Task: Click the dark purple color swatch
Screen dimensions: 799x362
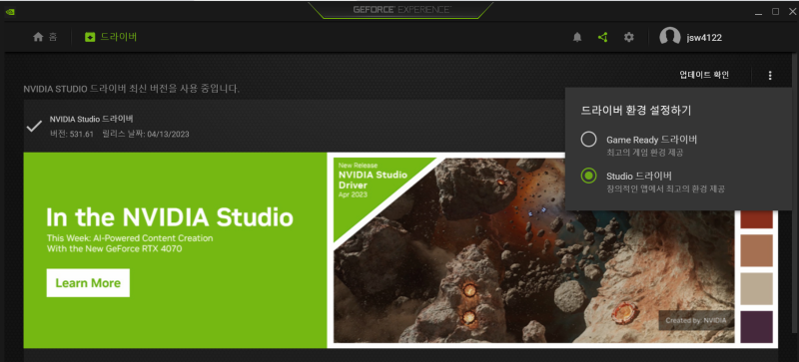Action: pyautogui.click(x=756, y=327)
